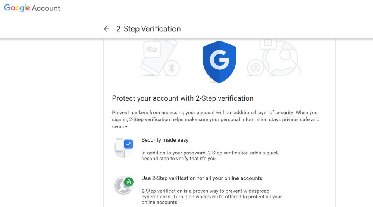The width and height of the screenshot is (373, 207).
Task: Click the blue Google shield icon
Action: (x=219, y=62)
